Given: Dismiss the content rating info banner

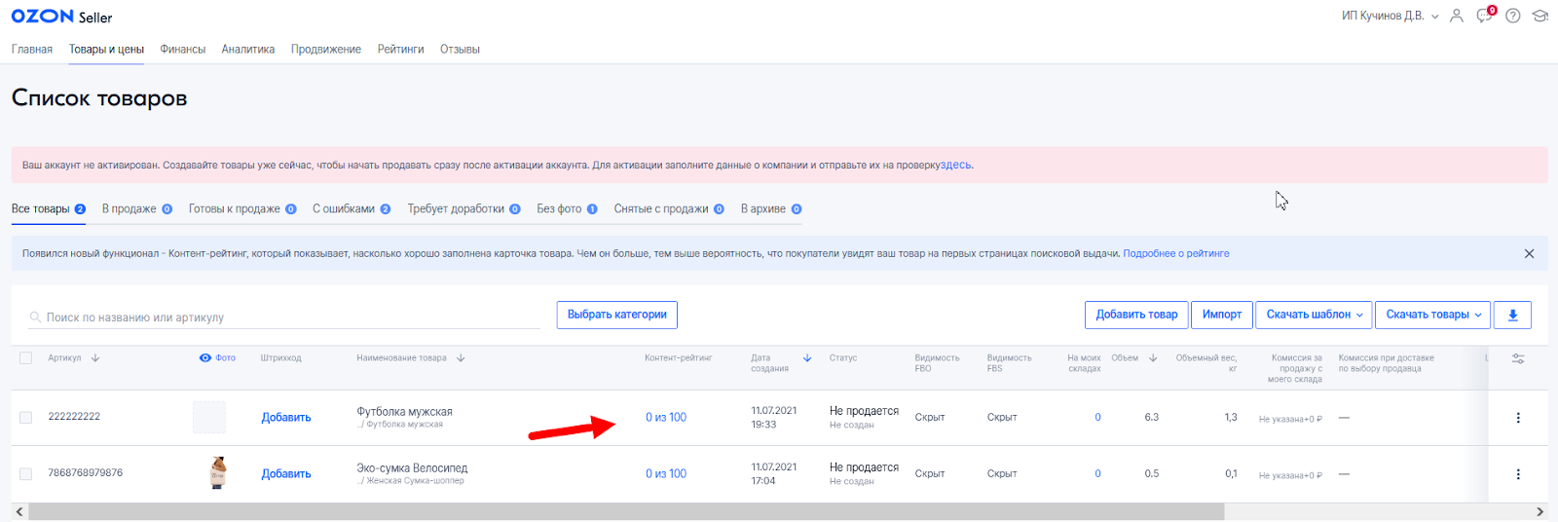Looking at the screenshot, I should coord(1529,253).
